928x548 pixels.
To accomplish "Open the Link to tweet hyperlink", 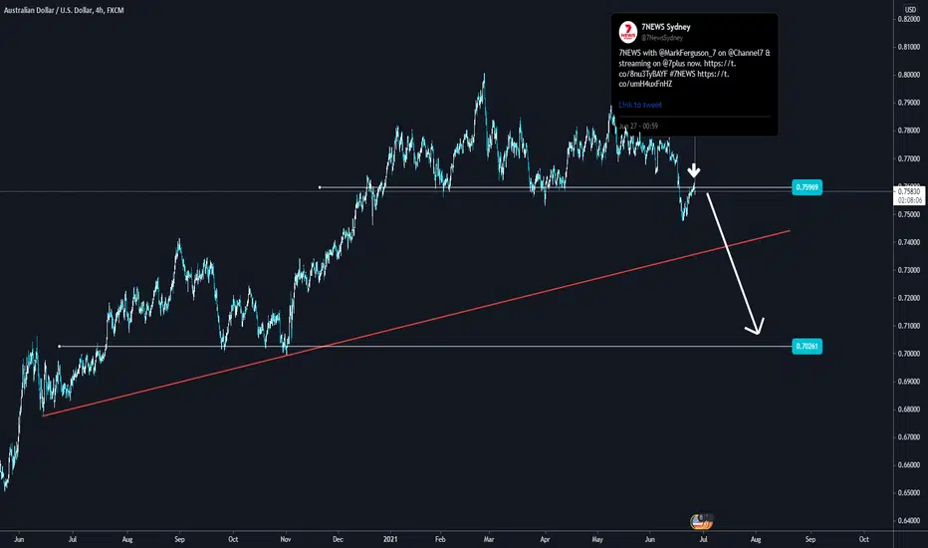I will 640,105.
